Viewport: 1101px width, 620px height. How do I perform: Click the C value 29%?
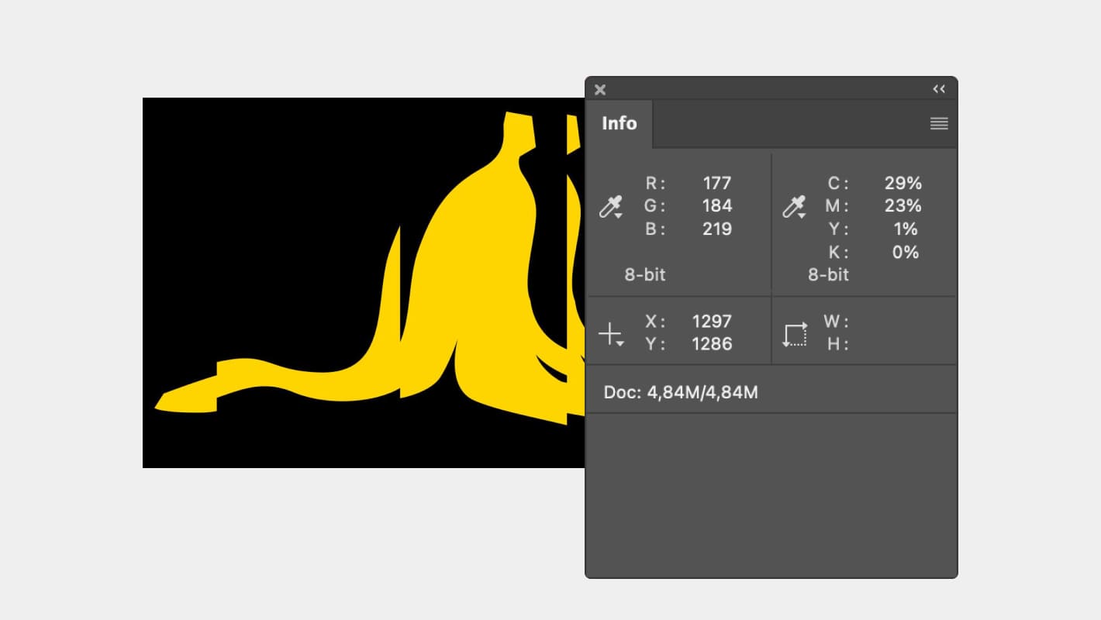pyautogui.click(x=903, y=183)
